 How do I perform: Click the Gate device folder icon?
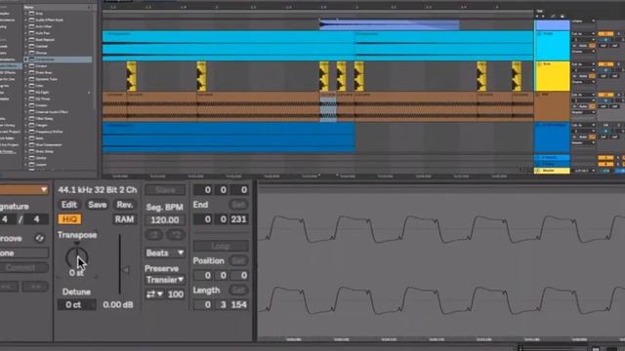(x=31, y=138)
